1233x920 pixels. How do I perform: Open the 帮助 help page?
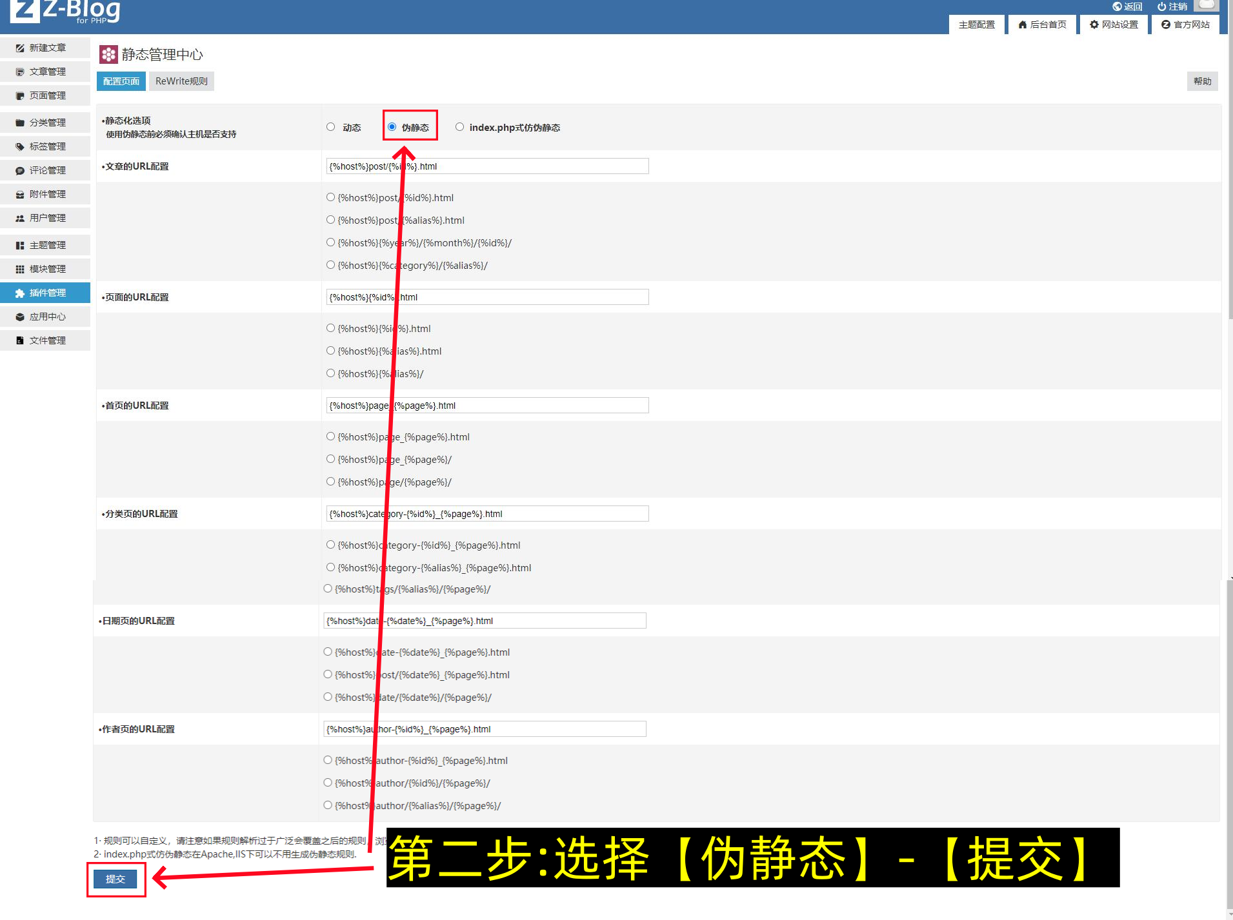tap(1201, 81)
